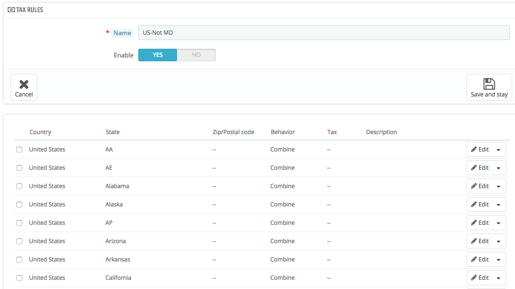Tick the checkbox for the AE row
515x289 pixels.
click(x=19, y=168)
